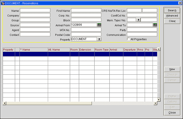Screen dimensions: 183x119
Task: Click the Room Type column header
Action: [102, 50]
